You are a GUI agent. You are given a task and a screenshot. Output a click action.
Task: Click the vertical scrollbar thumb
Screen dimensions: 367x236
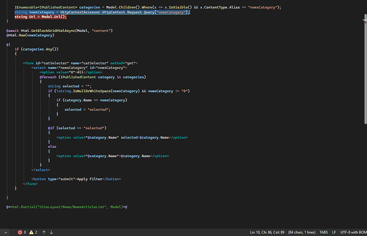(x=365, y=69)
